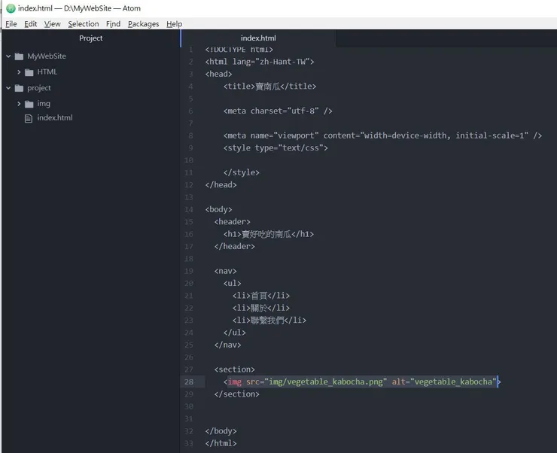The image size is (557, 453).
Task: Select the MyWebSite tree item
Action: click(x=47, y=56)
